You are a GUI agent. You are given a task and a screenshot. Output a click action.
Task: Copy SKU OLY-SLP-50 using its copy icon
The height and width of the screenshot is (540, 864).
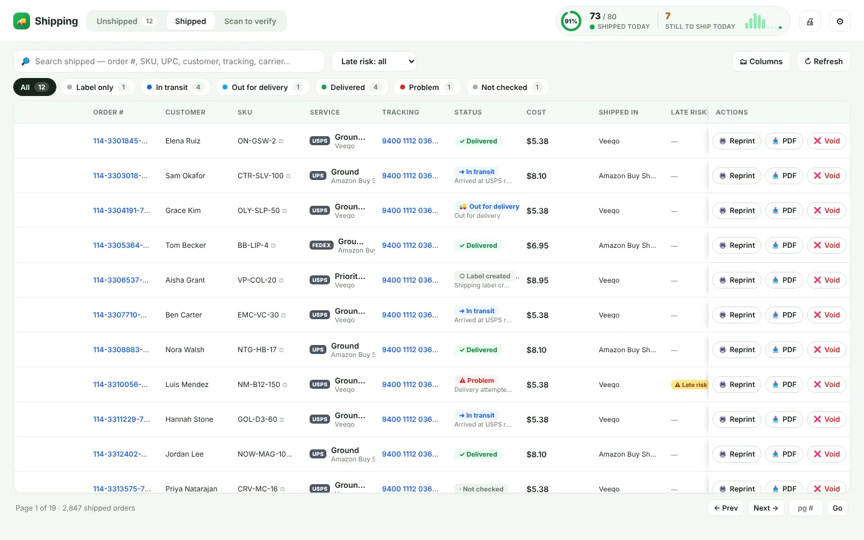[284, 211]
